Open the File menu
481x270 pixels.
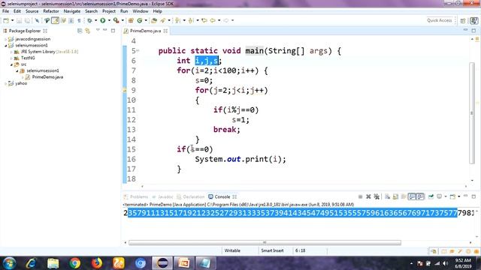point(5,11)
